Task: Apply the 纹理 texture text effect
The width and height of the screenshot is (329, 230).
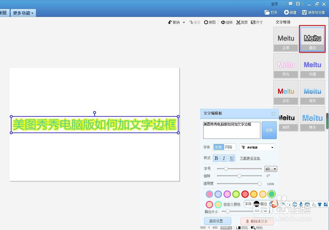Action: [x=312, y=66]
